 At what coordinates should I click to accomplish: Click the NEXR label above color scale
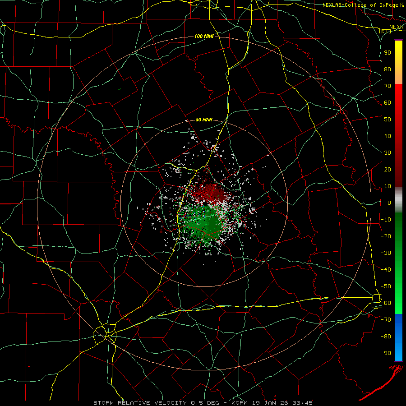click(397, 27)
